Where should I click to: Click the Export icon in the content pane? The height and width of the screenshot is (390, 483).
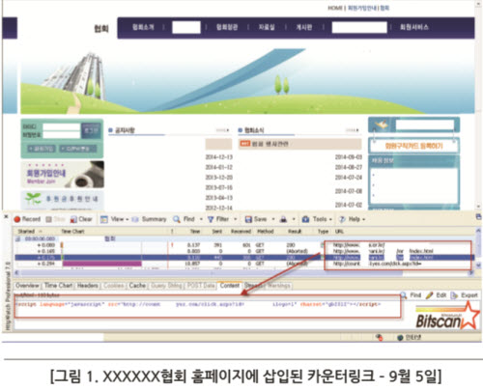[454, 295]
